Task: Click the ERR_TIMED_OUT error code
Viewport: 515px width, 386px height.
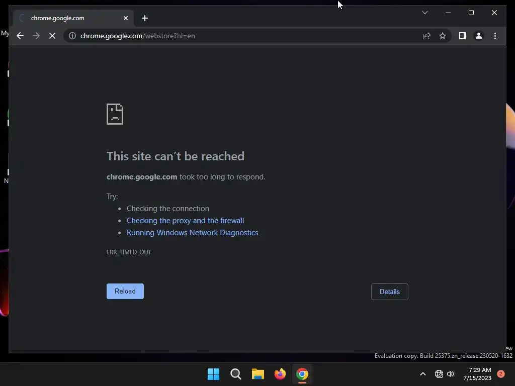Action: pyautogui.click(x=129, y=252)
